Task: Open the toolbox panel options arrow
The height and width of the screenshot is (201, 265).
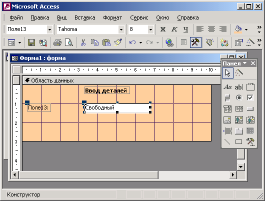Action: [x=244, y=63]
